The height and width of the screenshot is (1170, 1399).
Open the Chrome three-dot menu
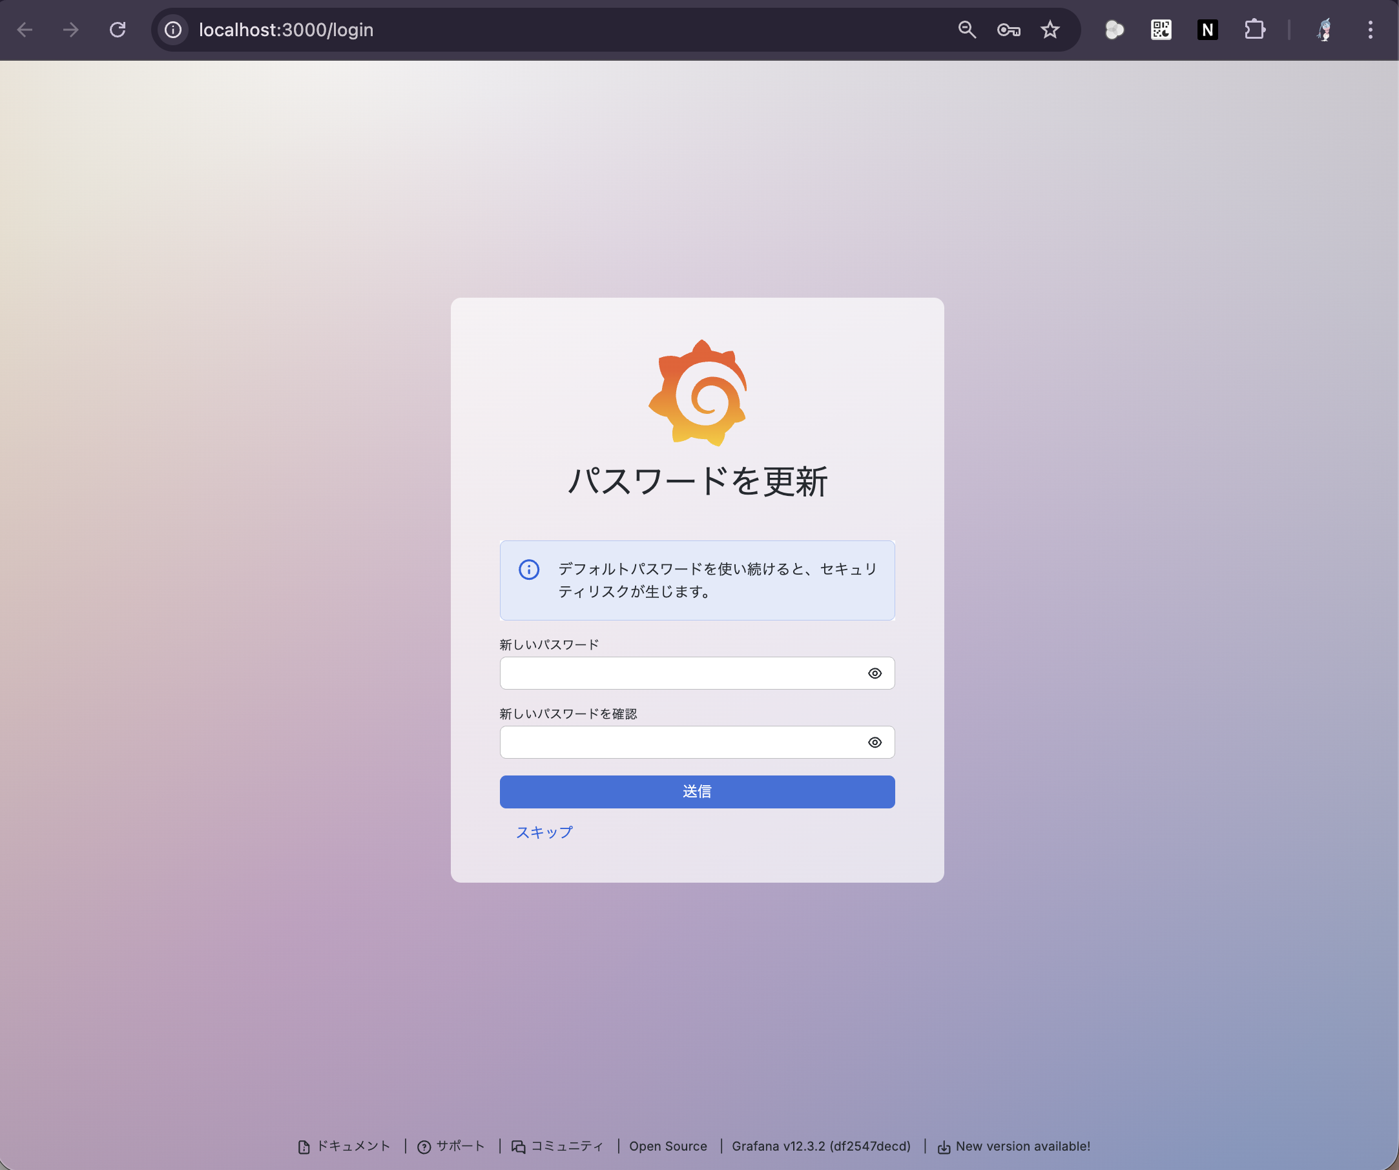pos(1370,29)
